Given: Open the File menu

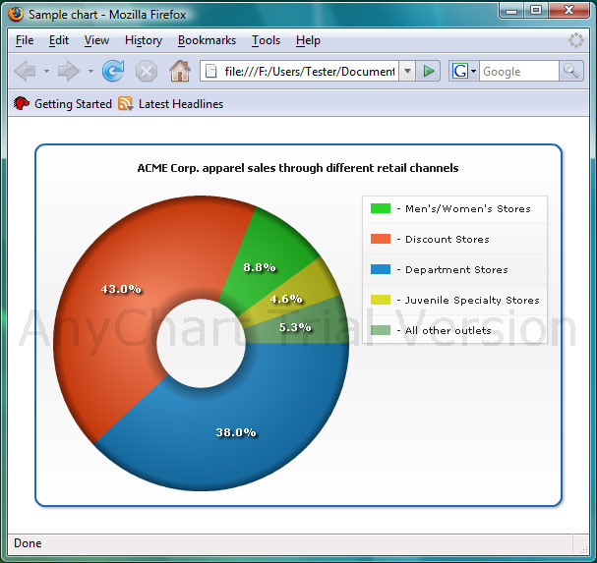Looking at the screenshot, I should (25, 40).
